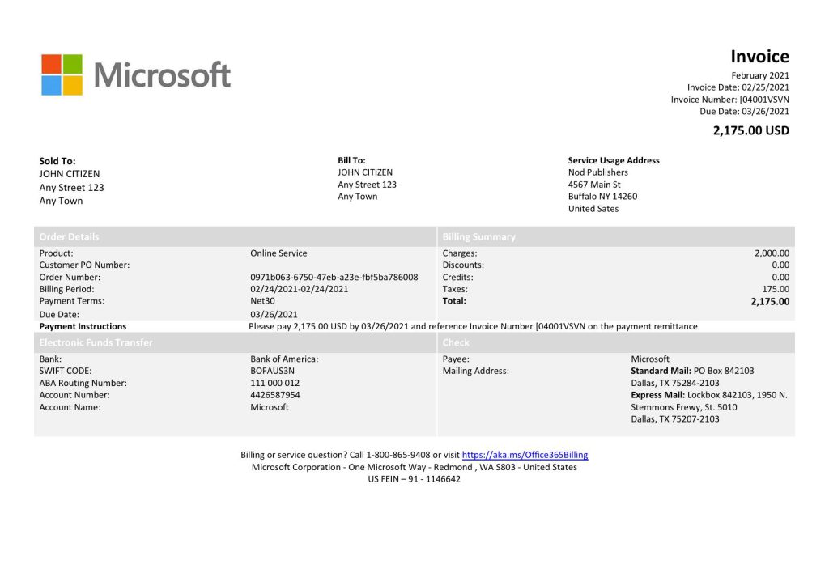Click the Payment Instructions label
Viewport: 829px width, 586px height.
tap(83, 326)
